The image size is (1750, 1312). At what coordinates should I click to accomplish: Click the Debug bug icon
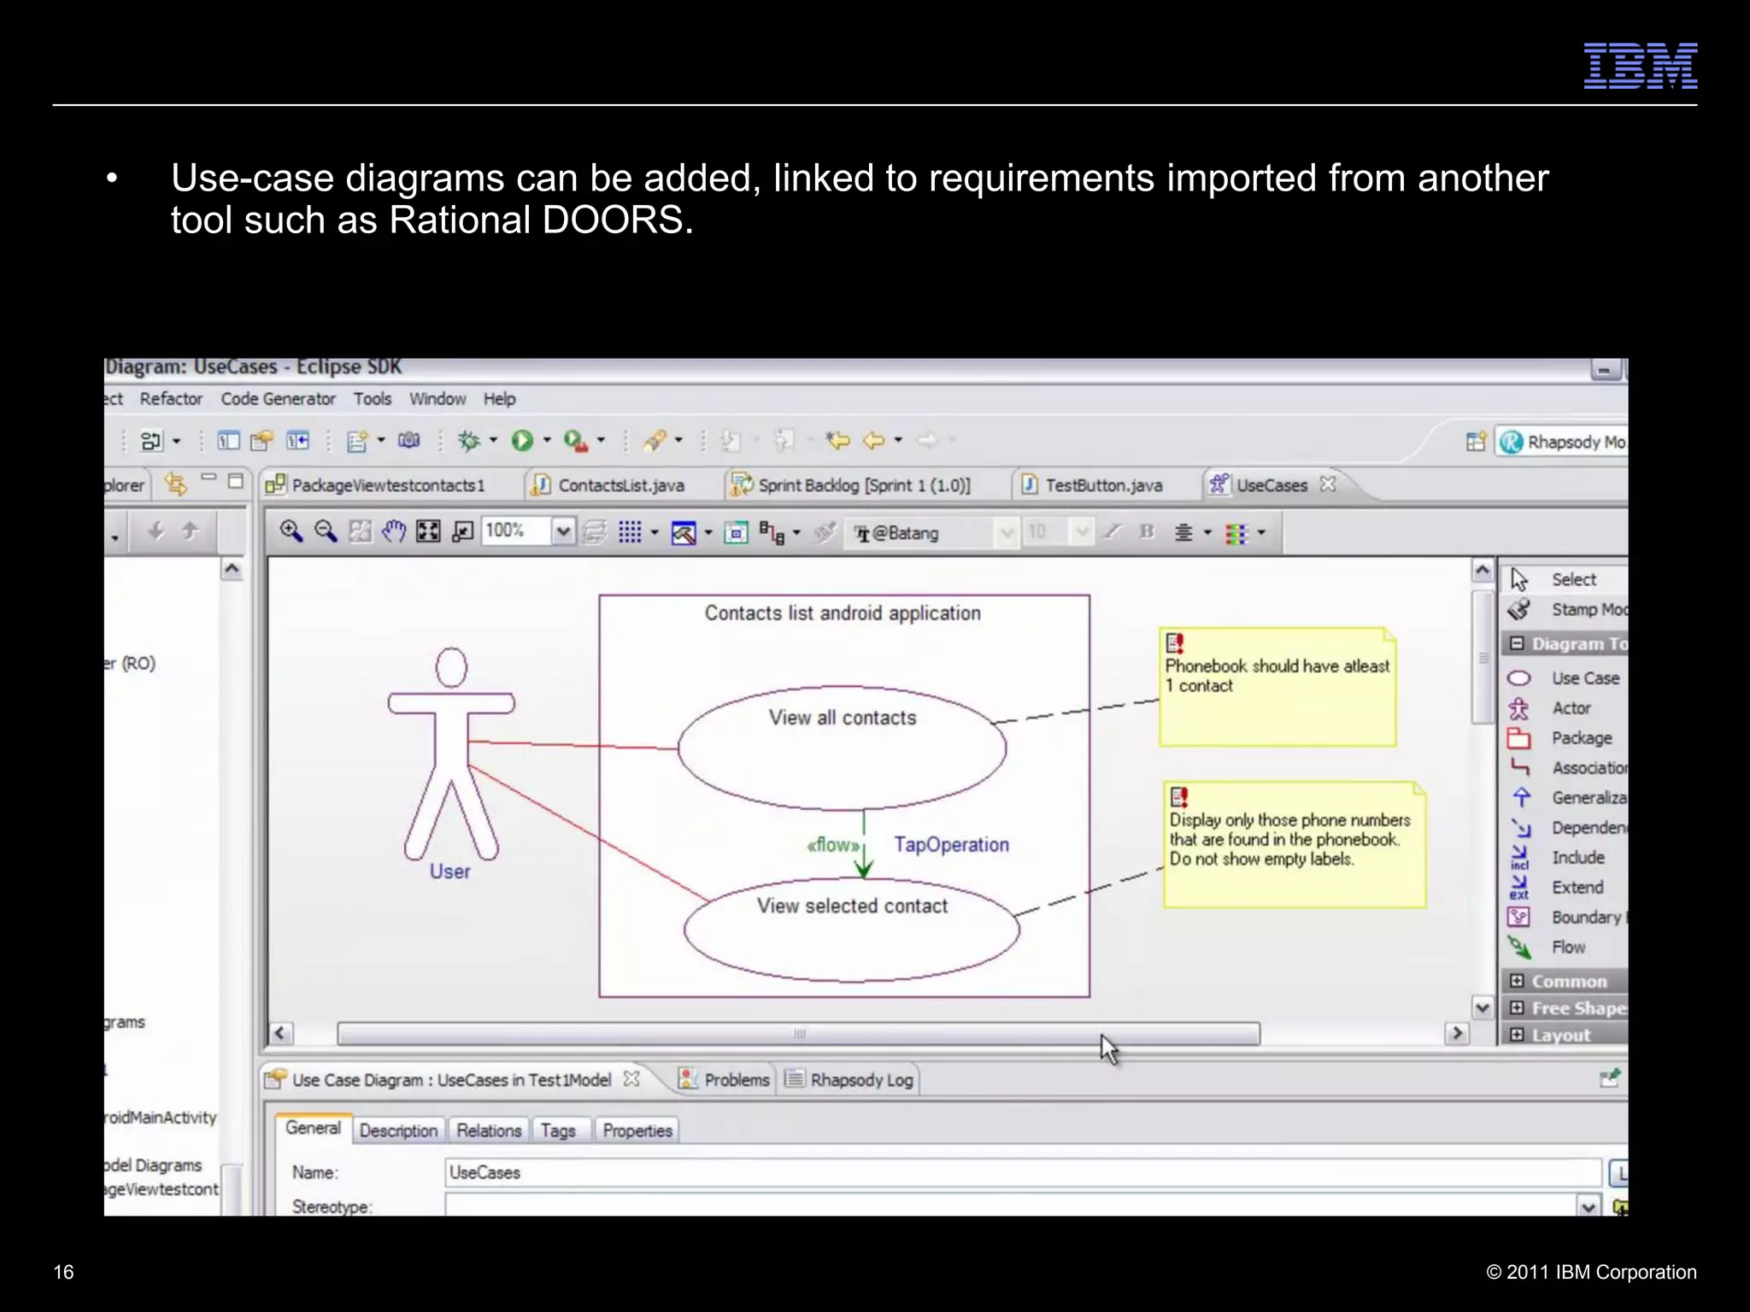pos(469,440)
